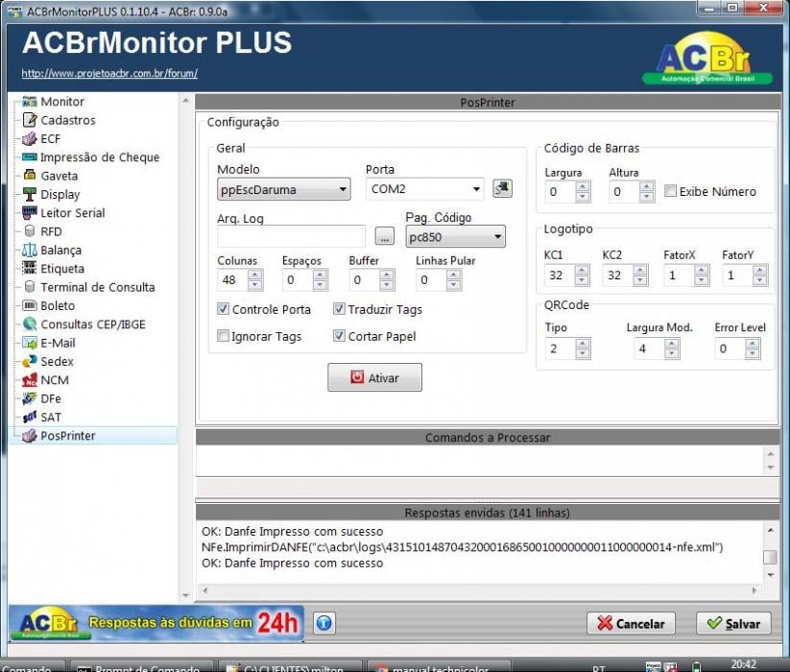The width and height of the screenshot is (790, 672).
Task: Open the Gaveta drawer icon
Action: click(30, 176)
